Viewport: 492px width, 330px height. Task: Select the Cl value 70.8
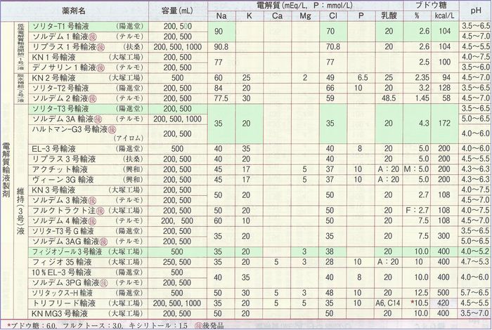point(333,47)
